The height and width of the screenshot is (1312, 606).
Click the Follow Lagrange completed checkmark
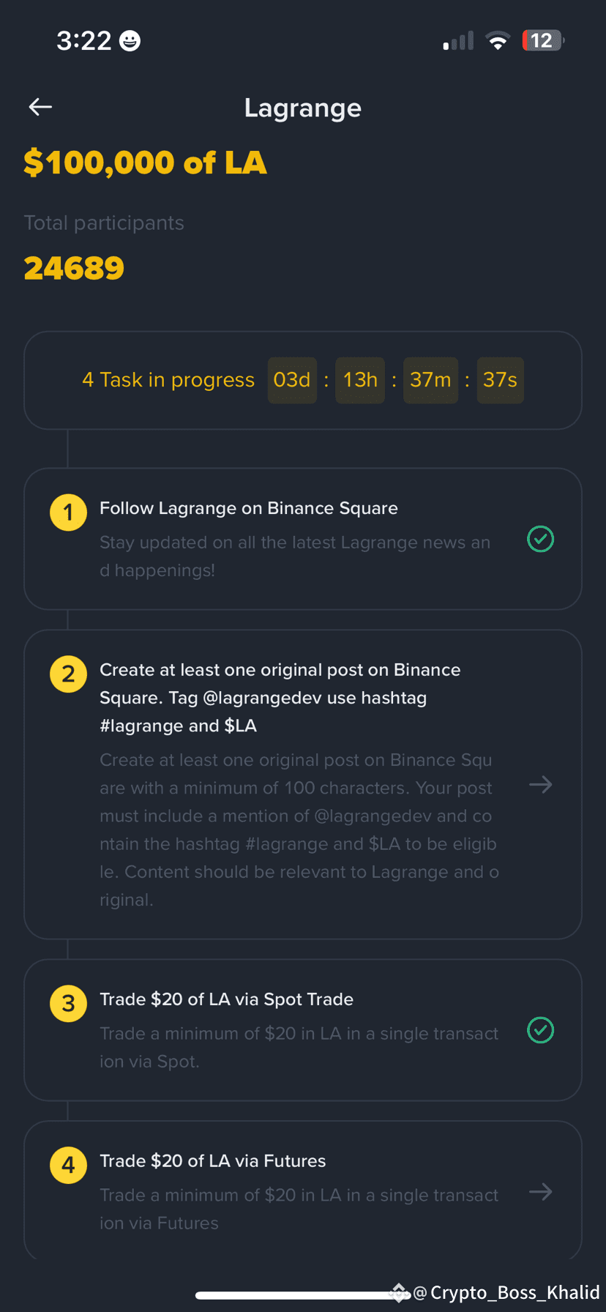coord(541,540)
